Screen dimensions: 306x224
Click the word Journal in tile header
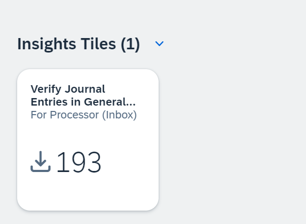[x=85, y=89]
